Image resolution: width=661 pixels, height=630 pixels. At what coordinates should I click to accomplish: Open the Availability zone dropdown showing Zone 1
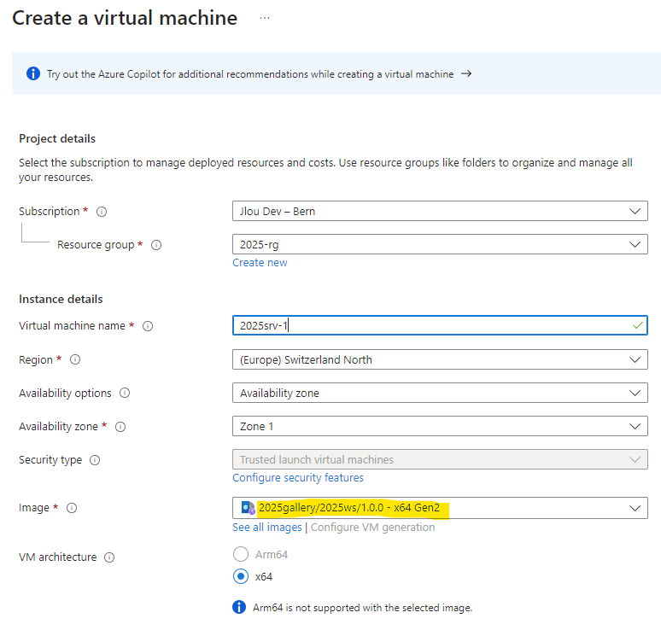click(440, 426)
